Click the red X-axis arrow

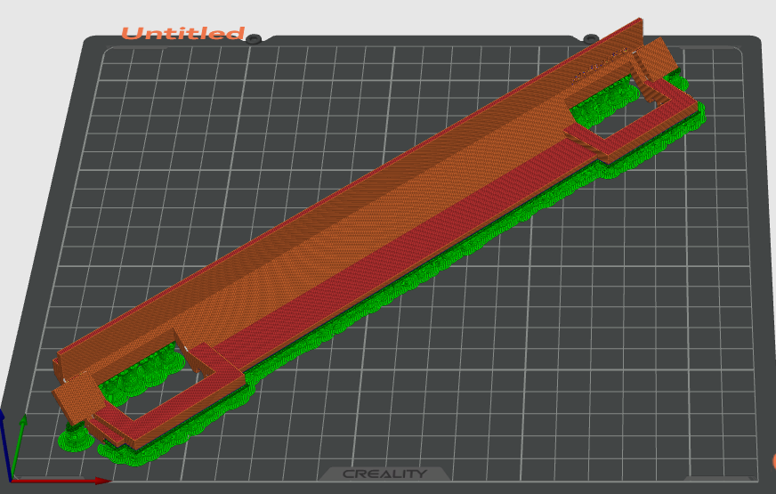[62, 481]
